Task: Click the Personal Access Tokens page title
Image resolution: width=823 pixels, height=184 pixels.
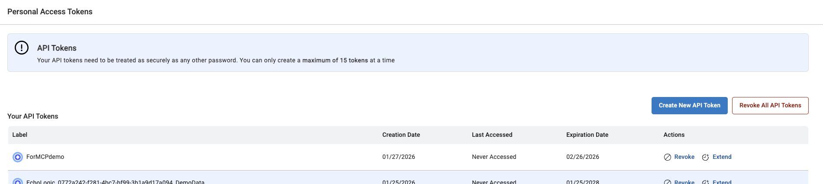Action: pyautogui.click(x=50, y=12)
